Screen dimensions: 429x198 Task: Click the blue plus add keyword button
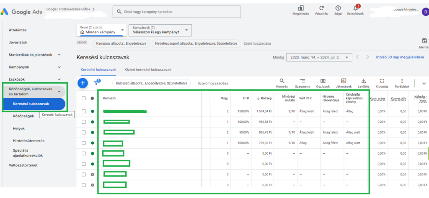[83, 83]
